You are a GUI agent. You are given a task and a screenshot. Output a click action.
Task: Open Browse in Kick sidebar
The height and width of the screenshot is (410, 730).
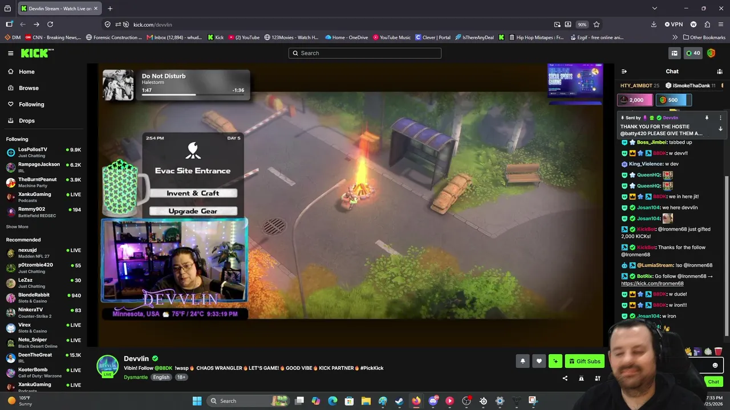(29, 88)
